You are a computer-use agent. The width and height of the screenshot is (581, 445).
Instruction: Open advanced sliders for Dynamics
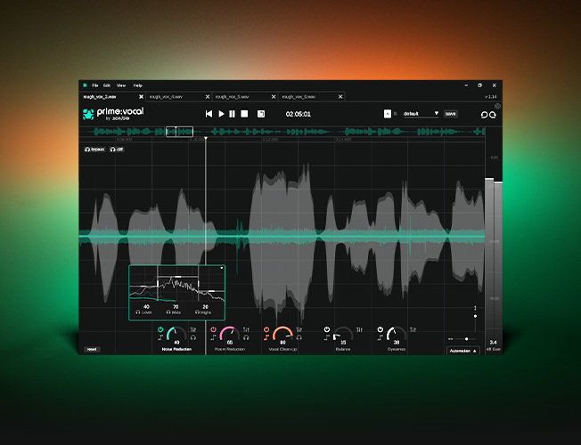413,329
